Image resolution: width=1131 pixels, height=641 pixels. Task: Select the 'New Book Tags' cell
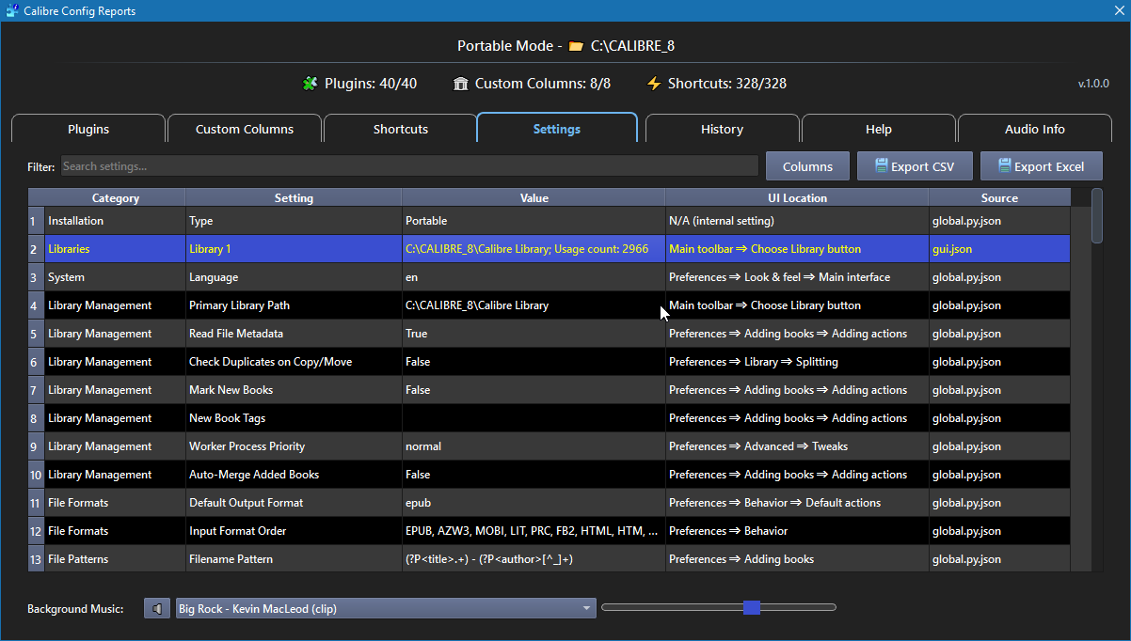pos(294,418)
